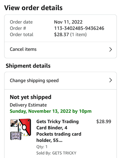Tap the Shipment details section heading
This screenshot has width=121, height=158.
click(x=28, y=66)
